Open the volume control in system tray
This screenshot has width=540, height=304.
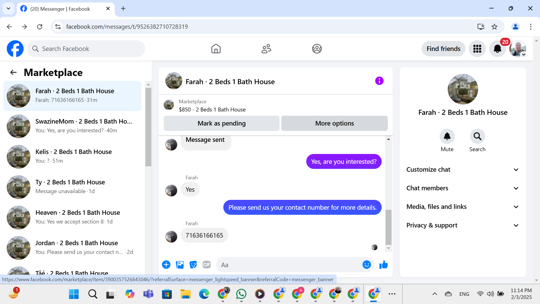(490, 294)
